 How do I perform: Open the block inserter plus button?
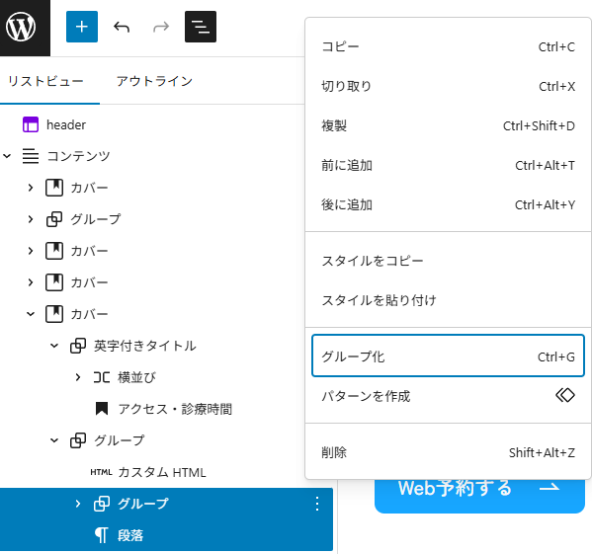(x=82, y=27)
